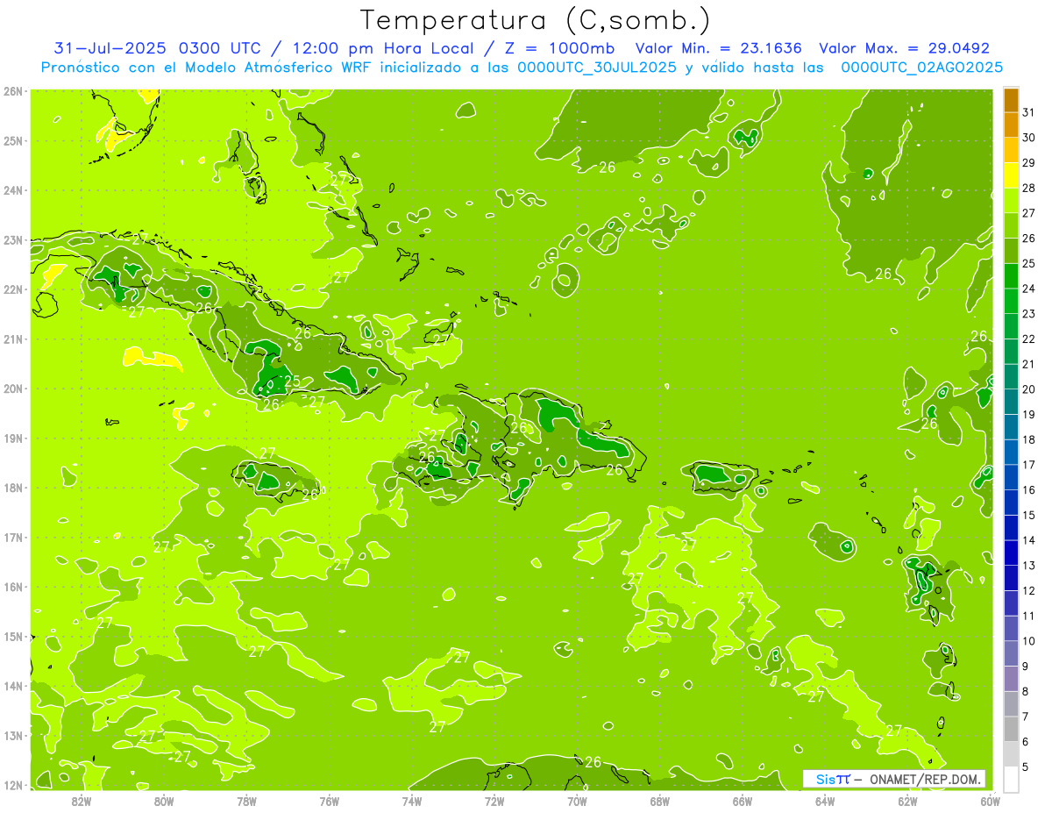Click the longitude label '60W'
Image resolution: width=1052 pixels, height=813 pixels.
(x=990, y=801)
